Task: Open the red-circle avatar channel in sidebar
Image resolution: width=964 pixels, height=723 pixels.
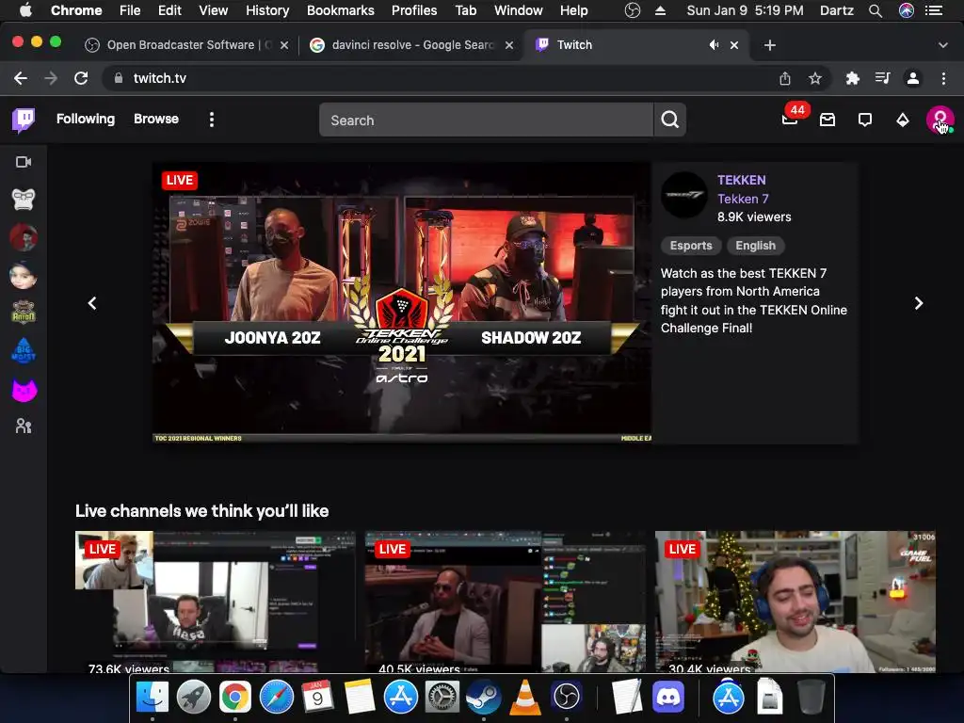Action: [24, 237]
